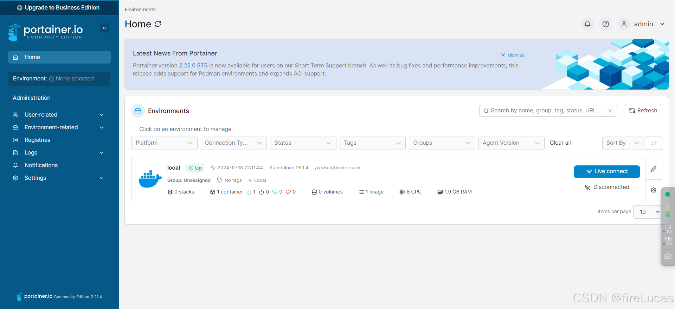Screen dimensions: 675x309
Task: Open the Sort By dropdown
Action: point(623,143)
